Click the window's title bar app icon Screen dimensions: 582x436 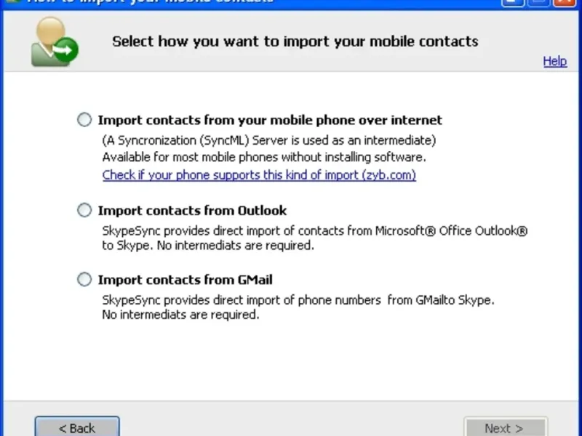[12, 2]
